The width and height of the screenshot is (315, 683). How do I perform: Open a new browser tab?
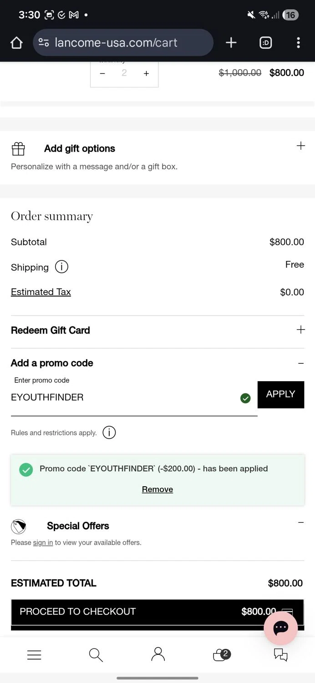pos(231,43)
